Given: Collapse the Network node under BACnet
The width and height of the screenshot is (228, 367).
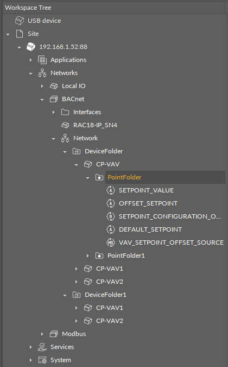Looking at the screenshot, I should 54,139.
